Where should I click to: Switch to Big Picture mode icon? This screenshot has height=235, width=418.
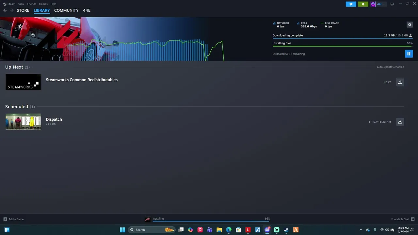[392, 4]
